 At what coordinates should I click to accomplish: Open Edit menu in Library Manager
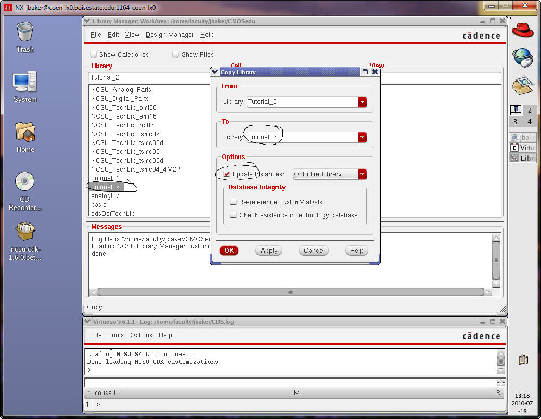(x=113, y=34)
